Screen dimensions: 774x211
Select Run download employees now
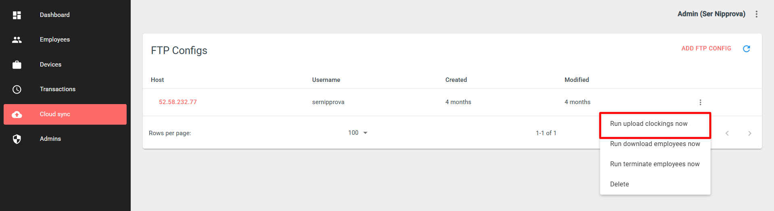pos(655,144)
